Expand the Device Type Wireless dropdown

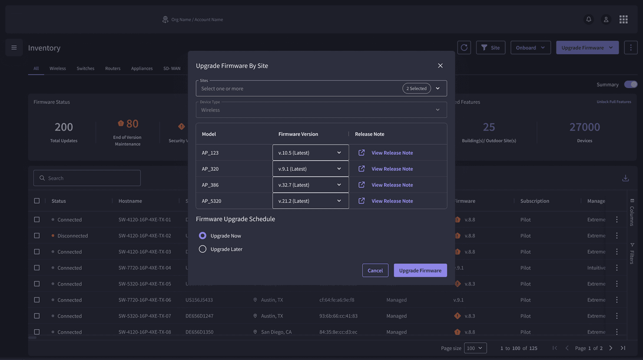321,110
